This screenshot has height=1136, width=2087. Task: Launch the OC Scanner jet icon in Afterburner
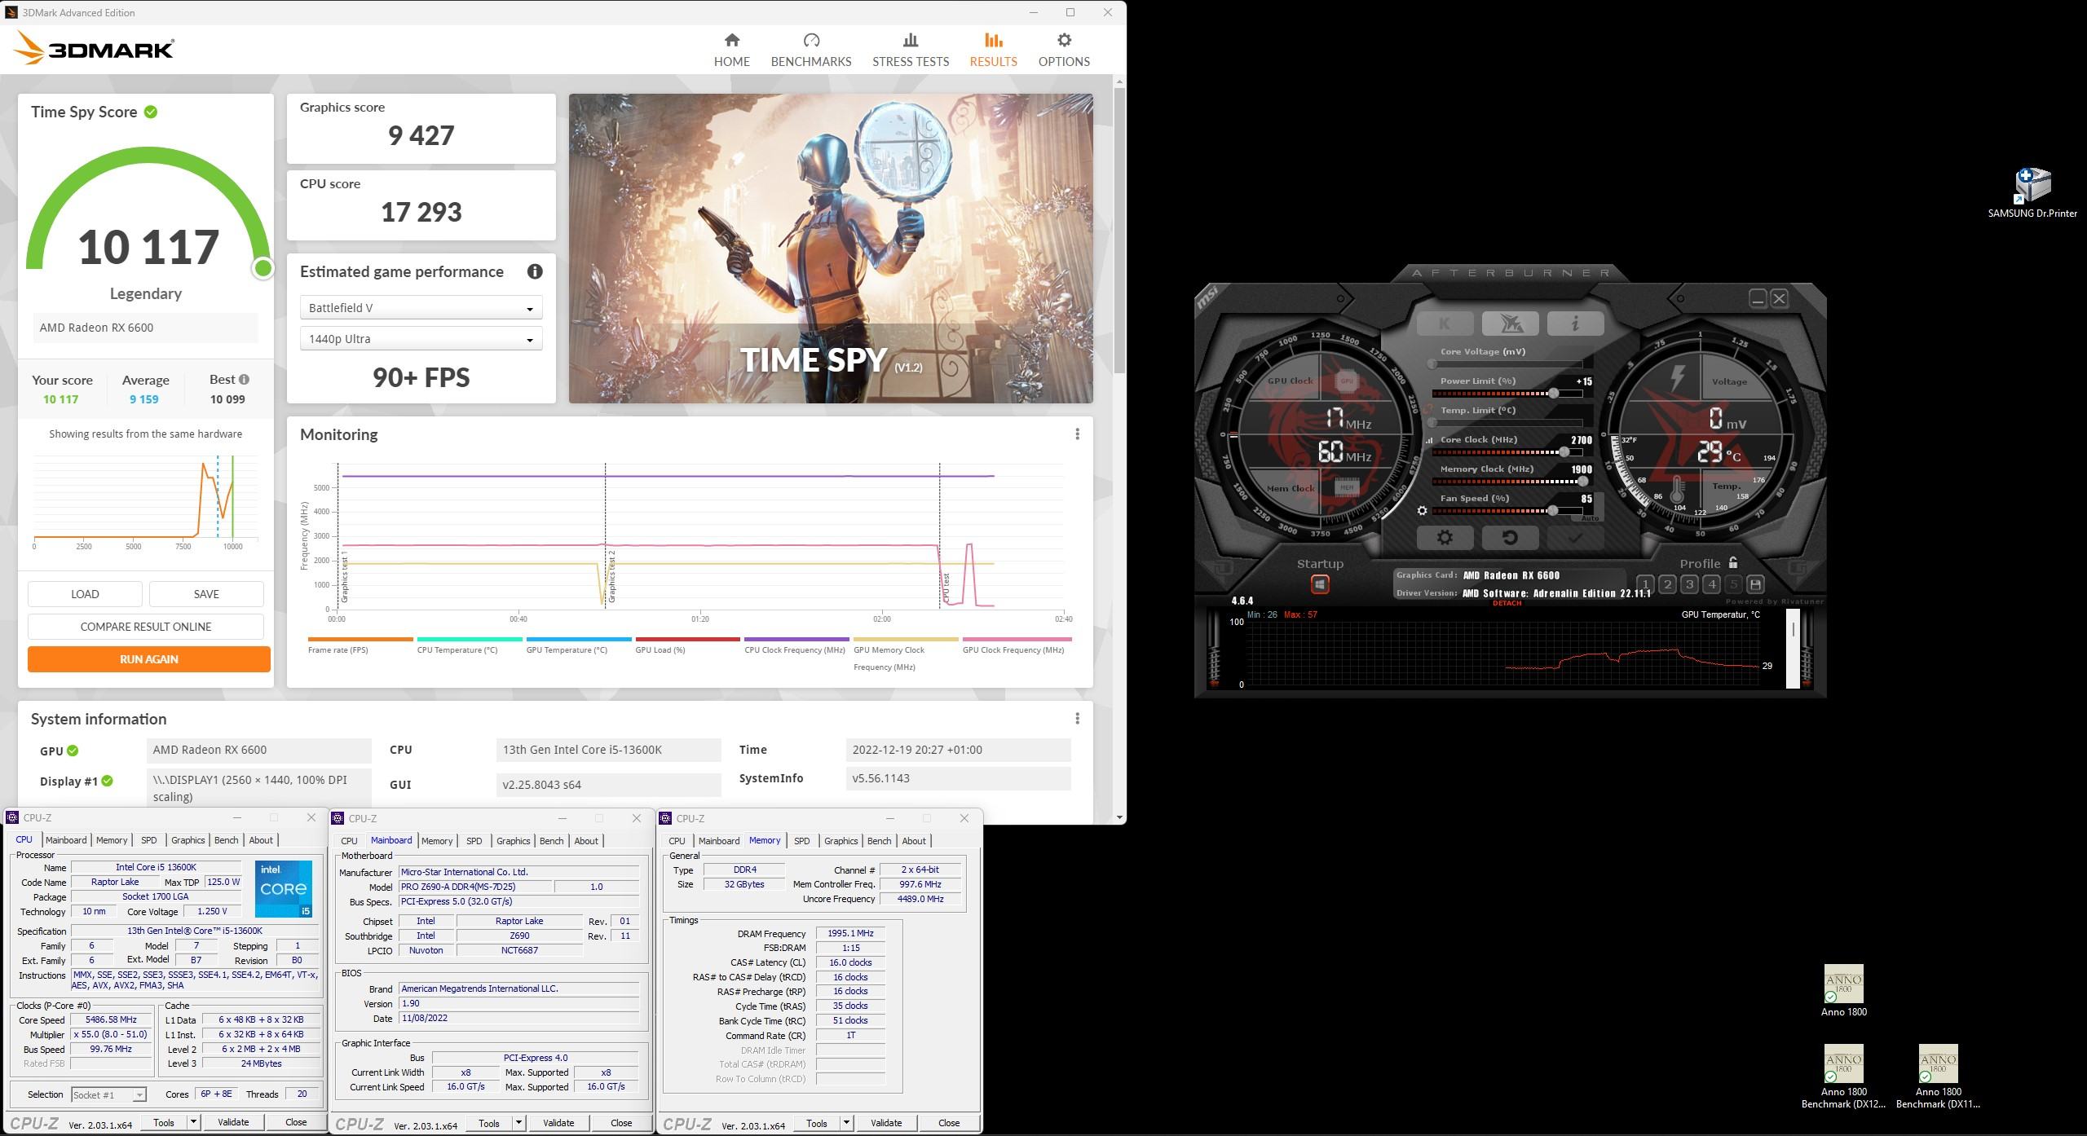pos(1510,324)
